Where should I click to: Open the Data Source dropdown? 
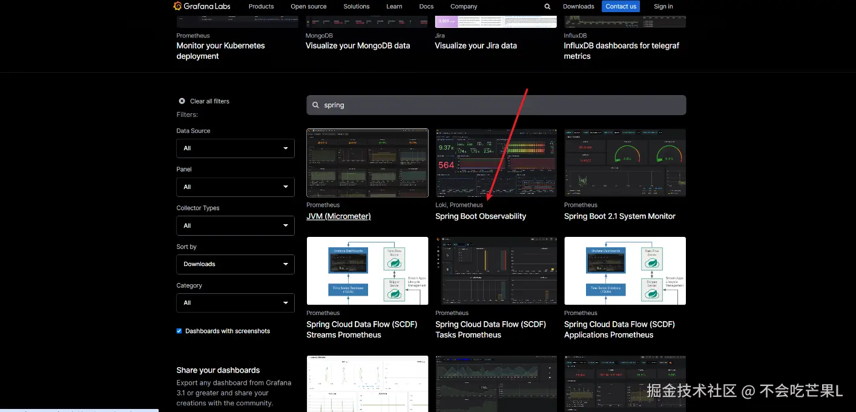(x=235, y=148)
